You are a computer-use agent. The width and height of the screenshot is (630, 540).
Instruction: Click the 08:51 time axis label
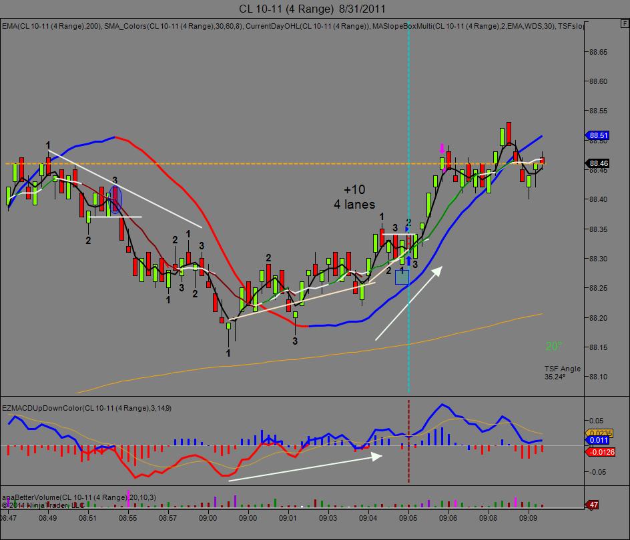click(x=87, y=518)
